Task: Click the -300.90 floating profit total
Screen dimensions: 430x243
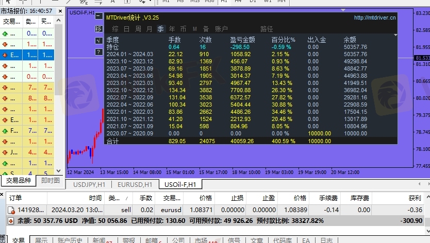Action: point(411,221)
